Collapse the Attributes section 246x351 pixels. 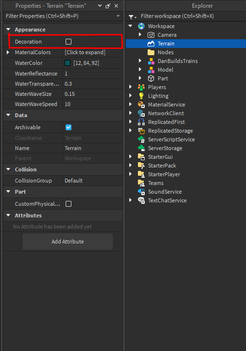(x=8, y=215)
